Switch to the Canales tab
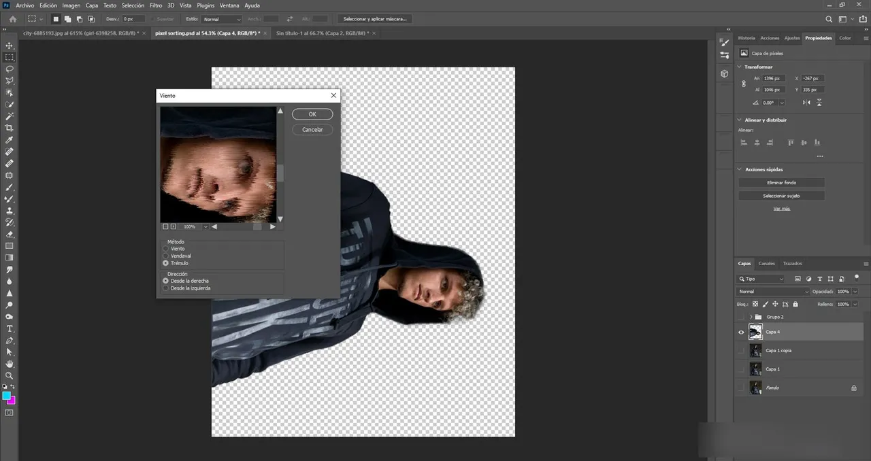The height and width of the screenshot is (461, 871). click(x=767, y=263)
